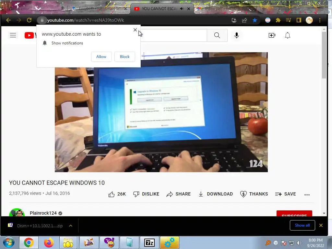Open the Chrome three-dot menu
This screenshot has width=332, height=249.
[x=320, y=20]
